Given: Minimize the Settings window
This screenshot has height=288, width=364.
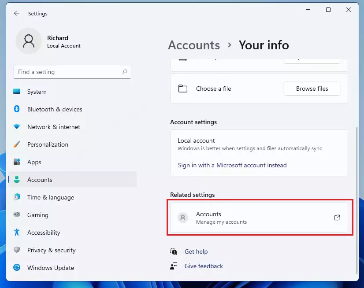Looking at the screenshot, I should (308, 10).
